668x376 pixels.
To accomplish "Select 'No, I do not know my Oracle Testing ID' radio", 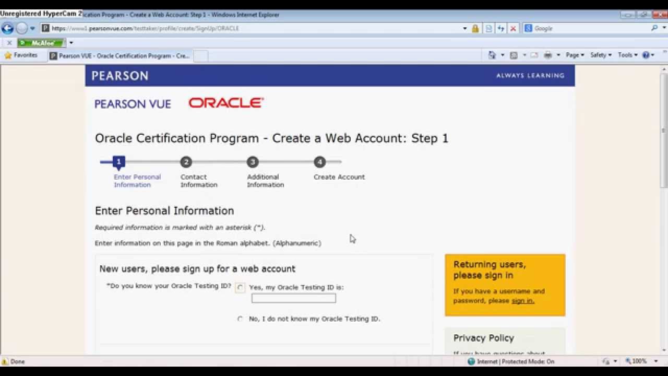I will coord(240,319).
